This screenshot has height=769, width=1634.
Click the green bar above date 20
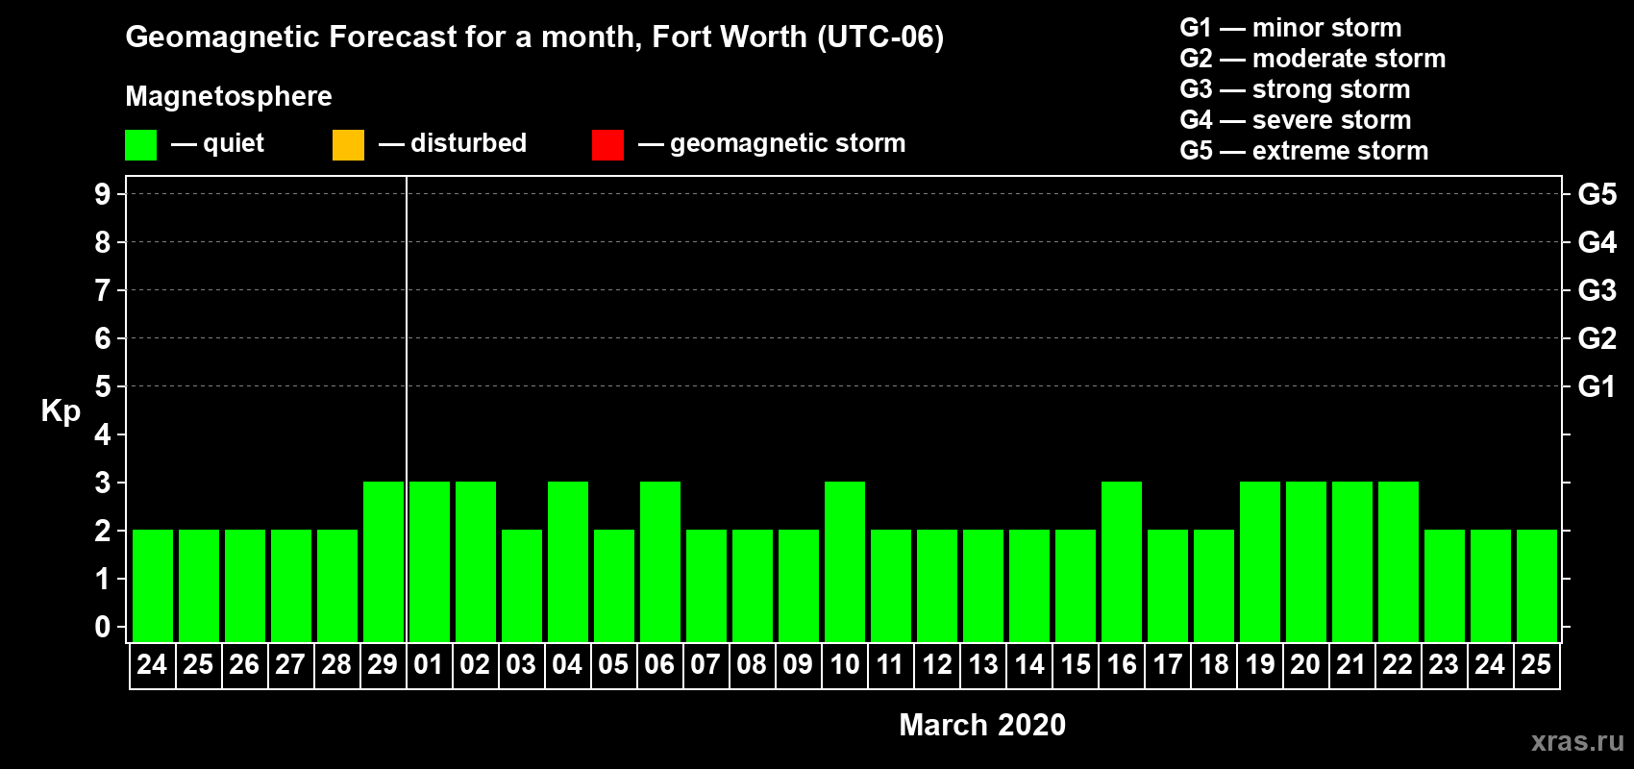point(1306,561)
